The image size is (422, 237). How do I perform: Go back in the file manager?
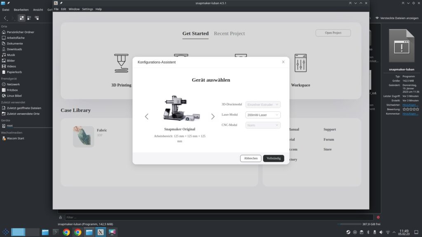5,18
